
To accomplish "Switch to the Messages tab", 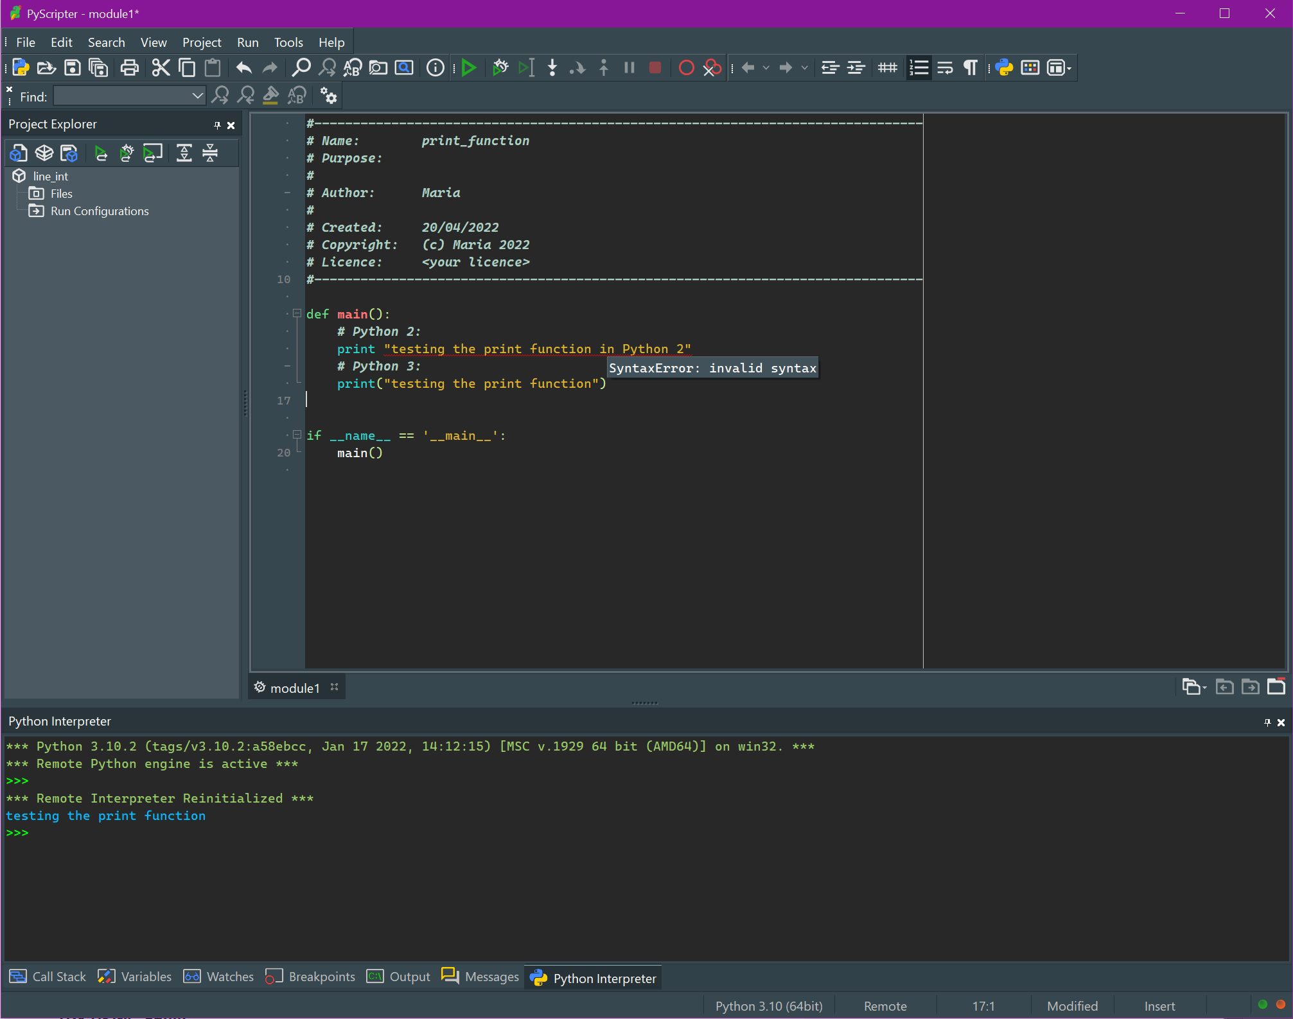I will [479, 977].
